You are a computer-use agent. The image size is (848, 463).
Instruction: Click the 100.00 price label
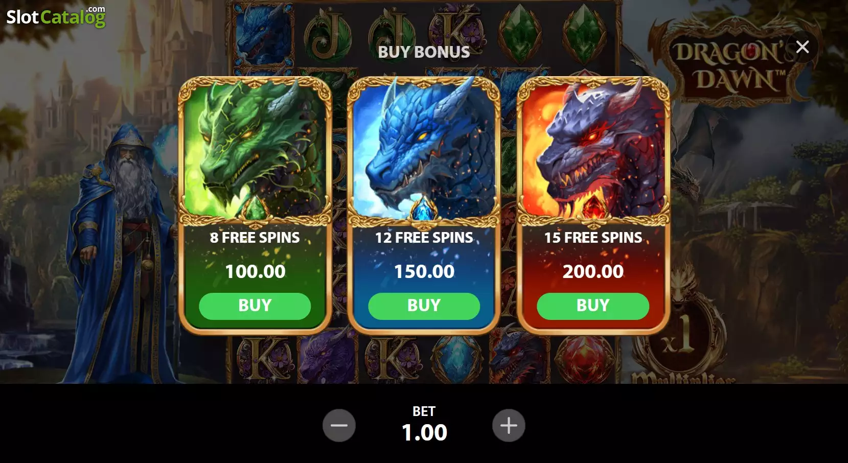[x=255, y=271]
